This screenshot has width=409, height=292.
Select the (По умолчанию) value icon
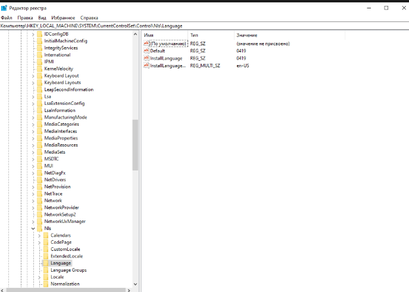[x=146, y=44]
